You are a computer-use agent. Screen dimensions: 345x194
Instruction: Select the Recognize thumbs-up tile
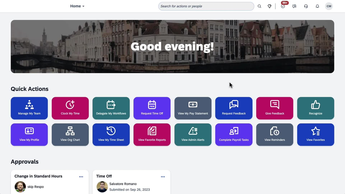(x=315, y=108)
